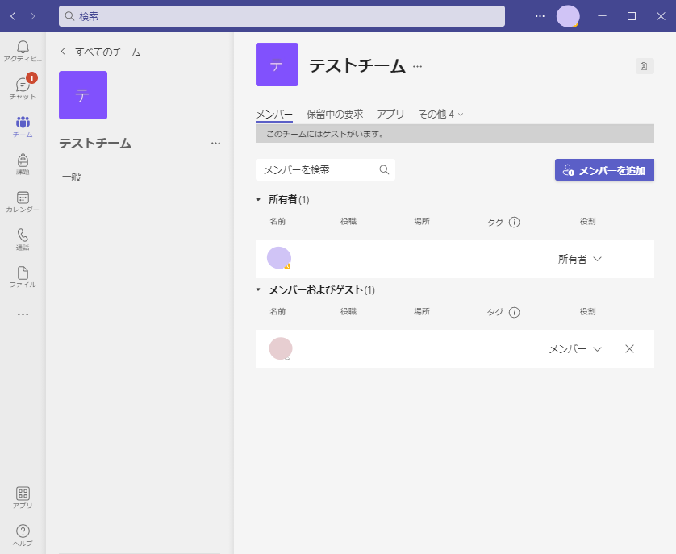Screen dimensions: 676x554
Task: Show more apps ellipsis in sidebar
Action: [x=23, y=314]
